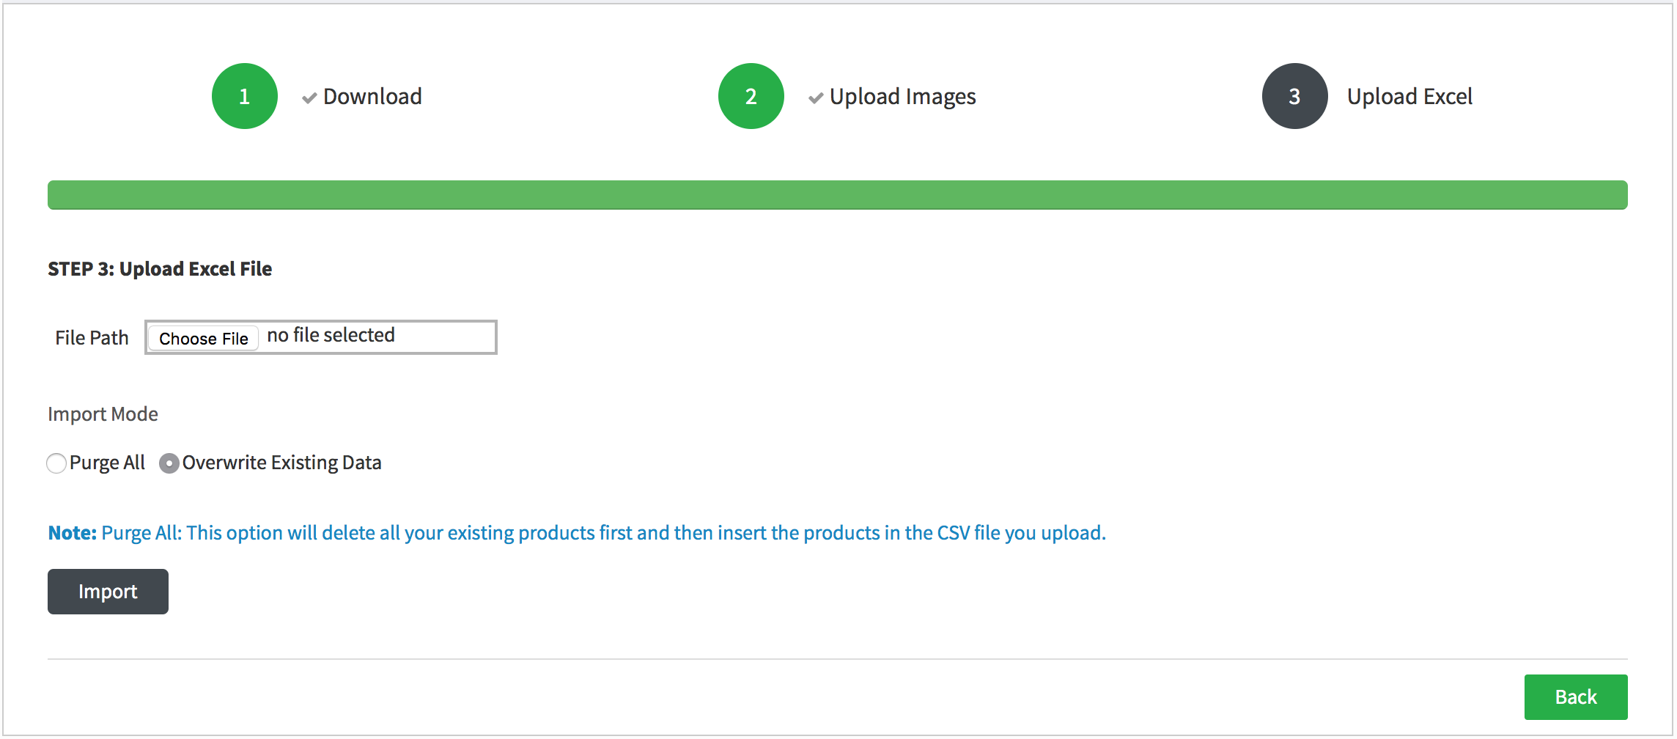Image resolution: width=1677 pixels, height=739 pixels.
Task: Select Overwrite Existing Data radio option
Action: click(169, 463)
